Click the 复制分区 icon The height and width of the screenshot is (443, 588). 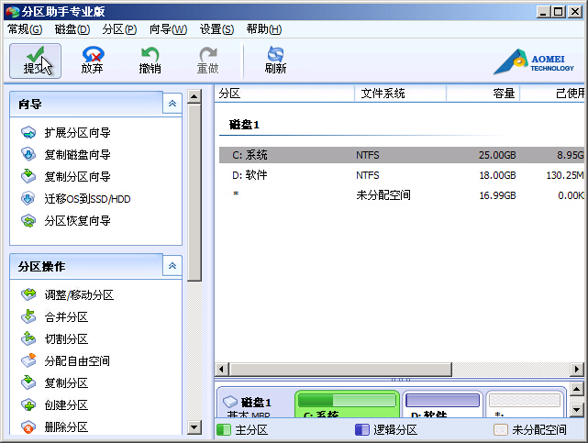click(x=28, y=383)
